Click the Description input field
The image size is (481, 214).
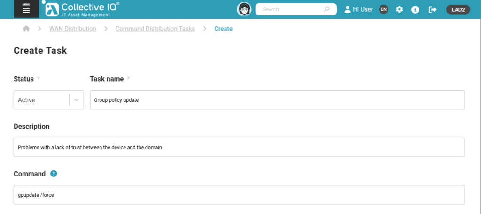239,147
